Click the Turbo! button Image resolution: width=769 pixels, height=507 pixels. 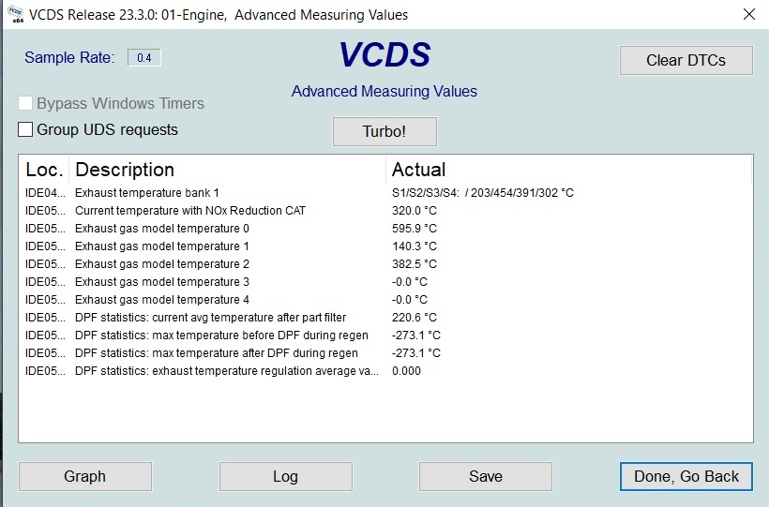(x=384, y=131)
